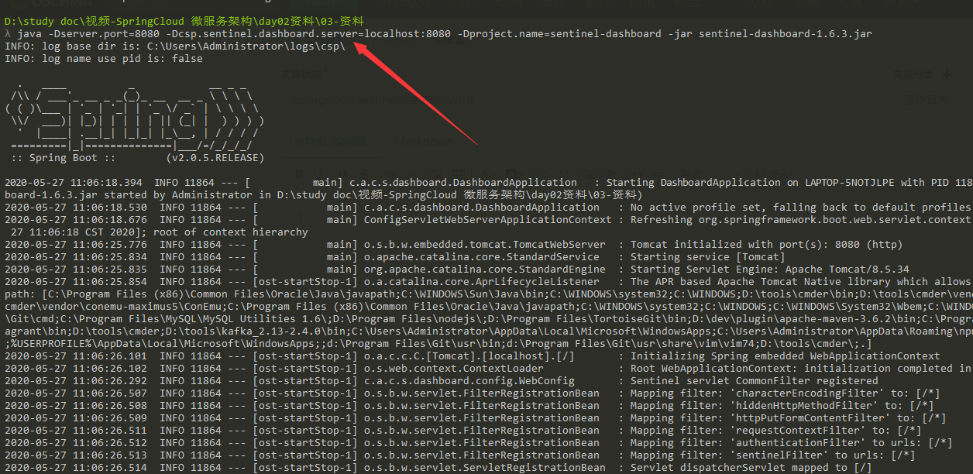Click the current directory path above the java command
Image resolution: width=973 pixels, height=474 pixels.
click(x=184, y=21)
